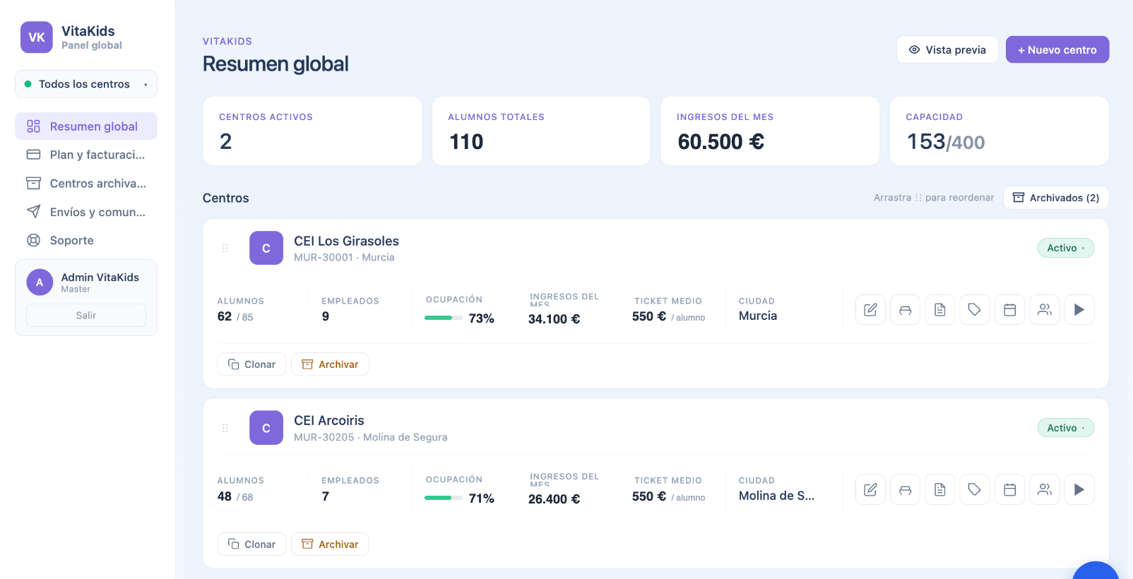The image size is (1133, 579).
Task: Open edit icon for CEI Los Girasoles
Action: pyautogui.click(x=870, y=309)
